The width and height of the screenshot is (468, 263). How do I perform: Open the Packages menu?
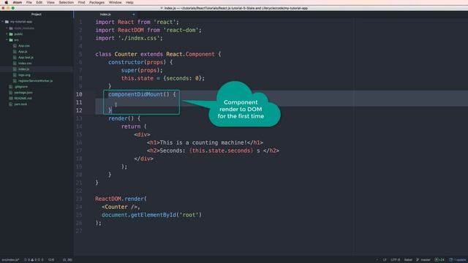pyautogui.click(x=97, y=2)
